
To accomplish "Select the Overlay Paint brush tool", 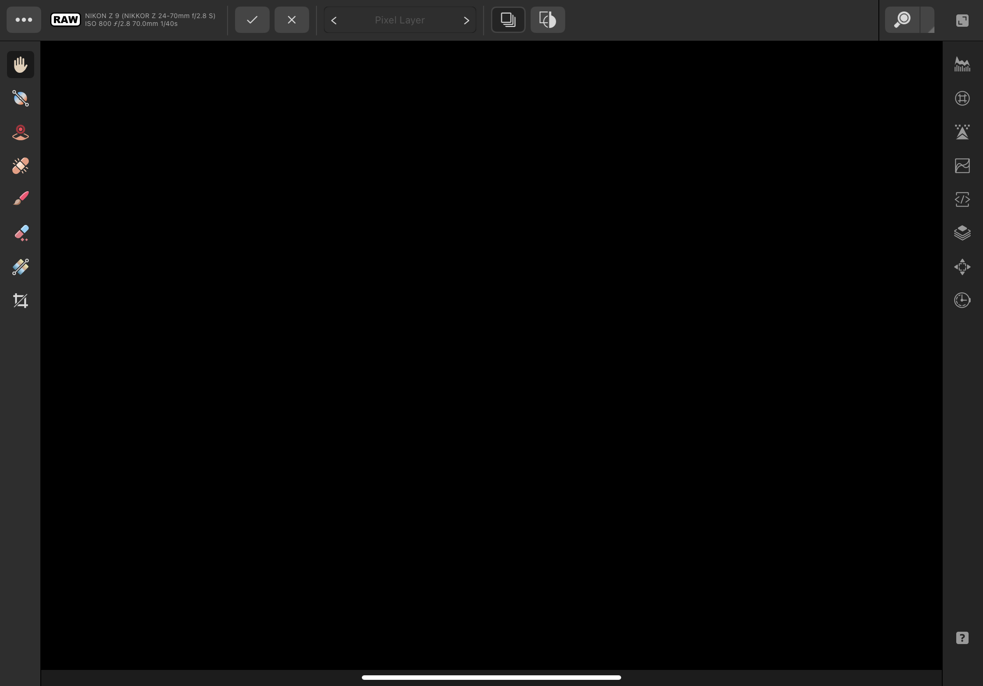I will click(21, 199).
